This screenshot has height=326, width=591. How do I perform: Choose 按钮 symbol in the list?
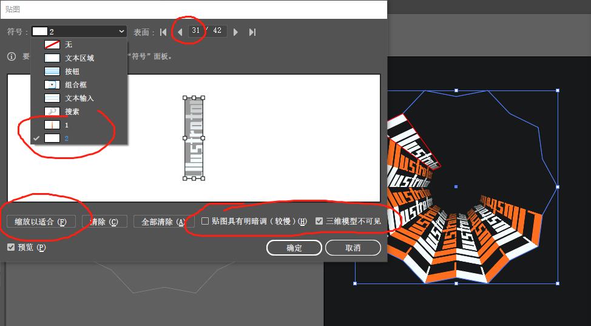click(x=79, y=71)
